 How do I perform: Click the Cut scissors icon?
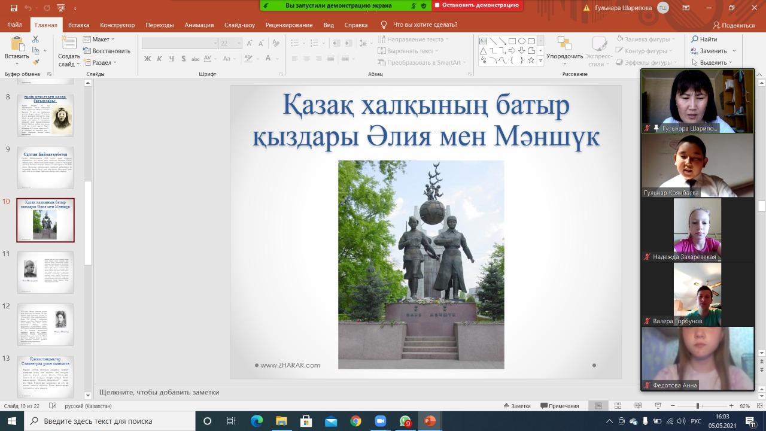point(36,40)
